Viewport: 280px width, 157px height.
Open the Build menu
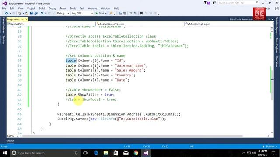coord(42,8)
